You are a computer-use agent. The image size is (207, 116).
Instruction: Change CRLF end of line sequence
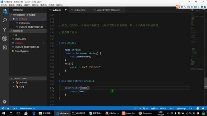(x=171, y=108)
